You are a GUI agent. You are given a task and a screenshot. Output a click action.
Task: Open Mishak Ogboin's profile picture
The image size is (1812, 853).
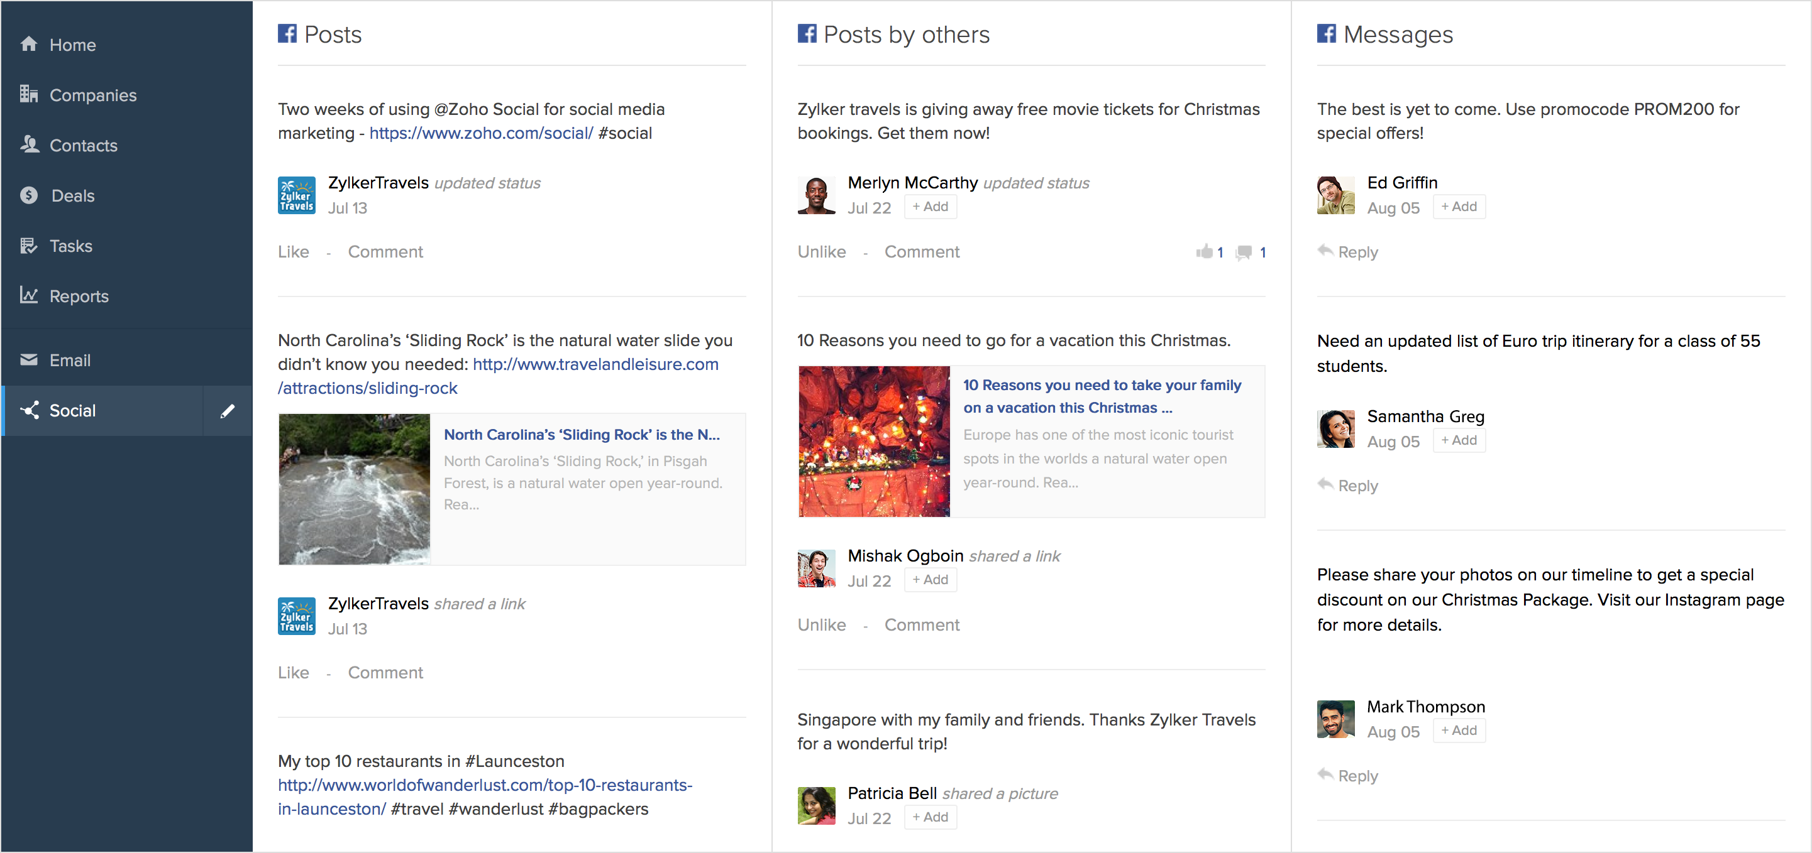coord(817,568)
